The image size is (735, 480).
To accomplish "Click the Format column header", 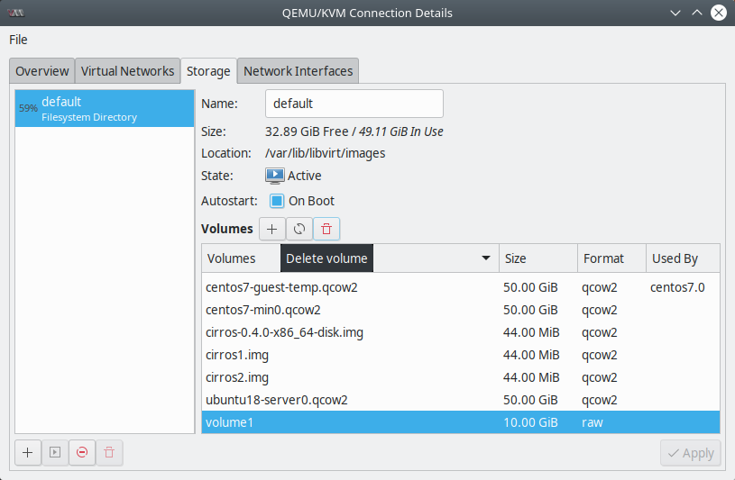I will (611, 258).
